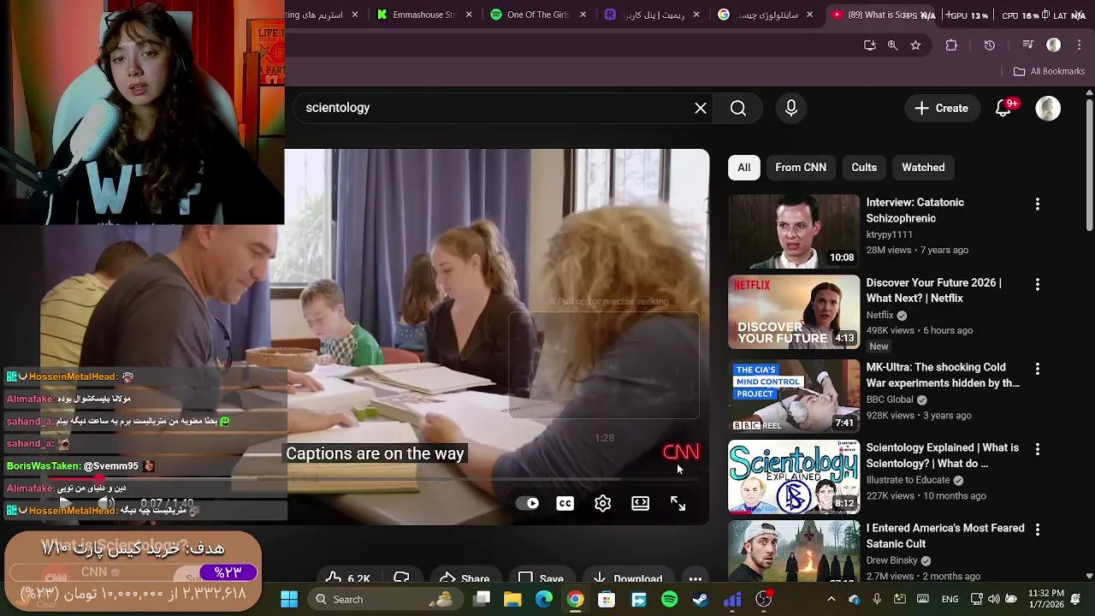Viewport: 1095px width, 616px height.
Task: Open options menu for Satanic Cult video
Action: [1038, 530]
